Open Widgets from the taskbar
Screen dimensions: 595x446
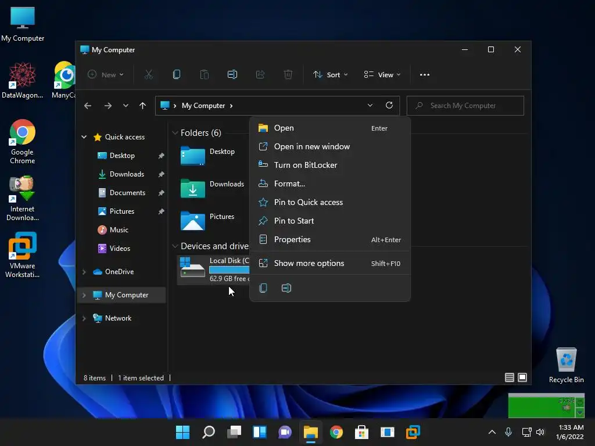pos(260,432)
